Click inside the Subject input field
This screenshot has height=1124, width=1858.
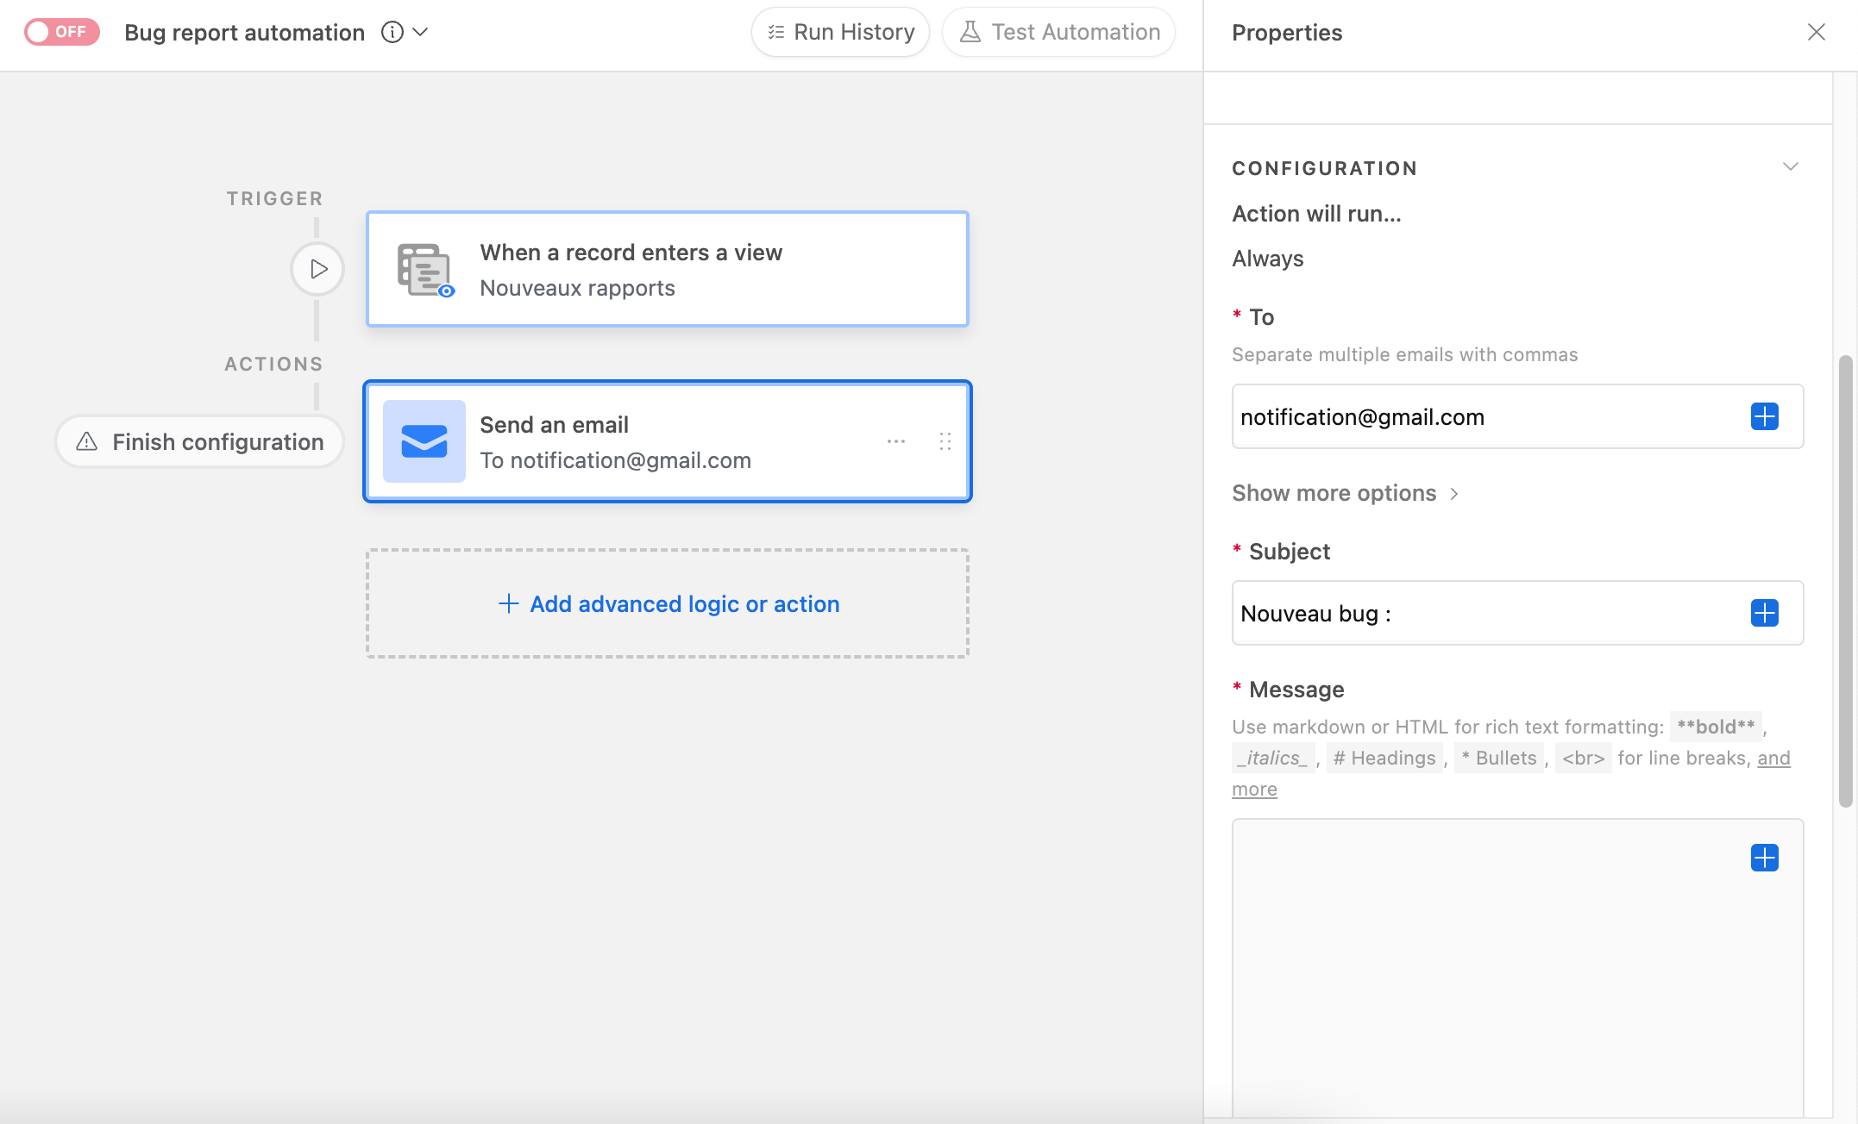1484,613
